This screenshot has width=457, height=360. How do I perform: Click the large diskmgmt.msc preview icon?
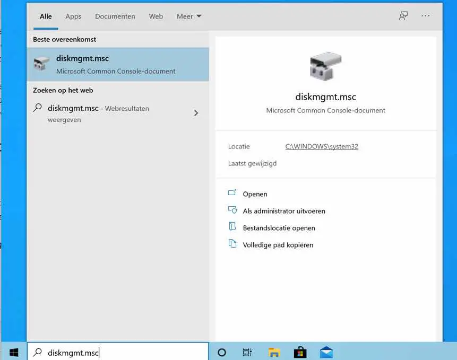coord(325,66)
